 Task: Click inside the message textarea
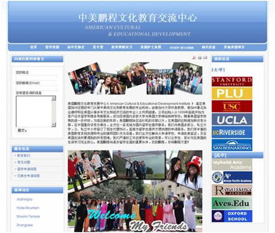point(34,111)
